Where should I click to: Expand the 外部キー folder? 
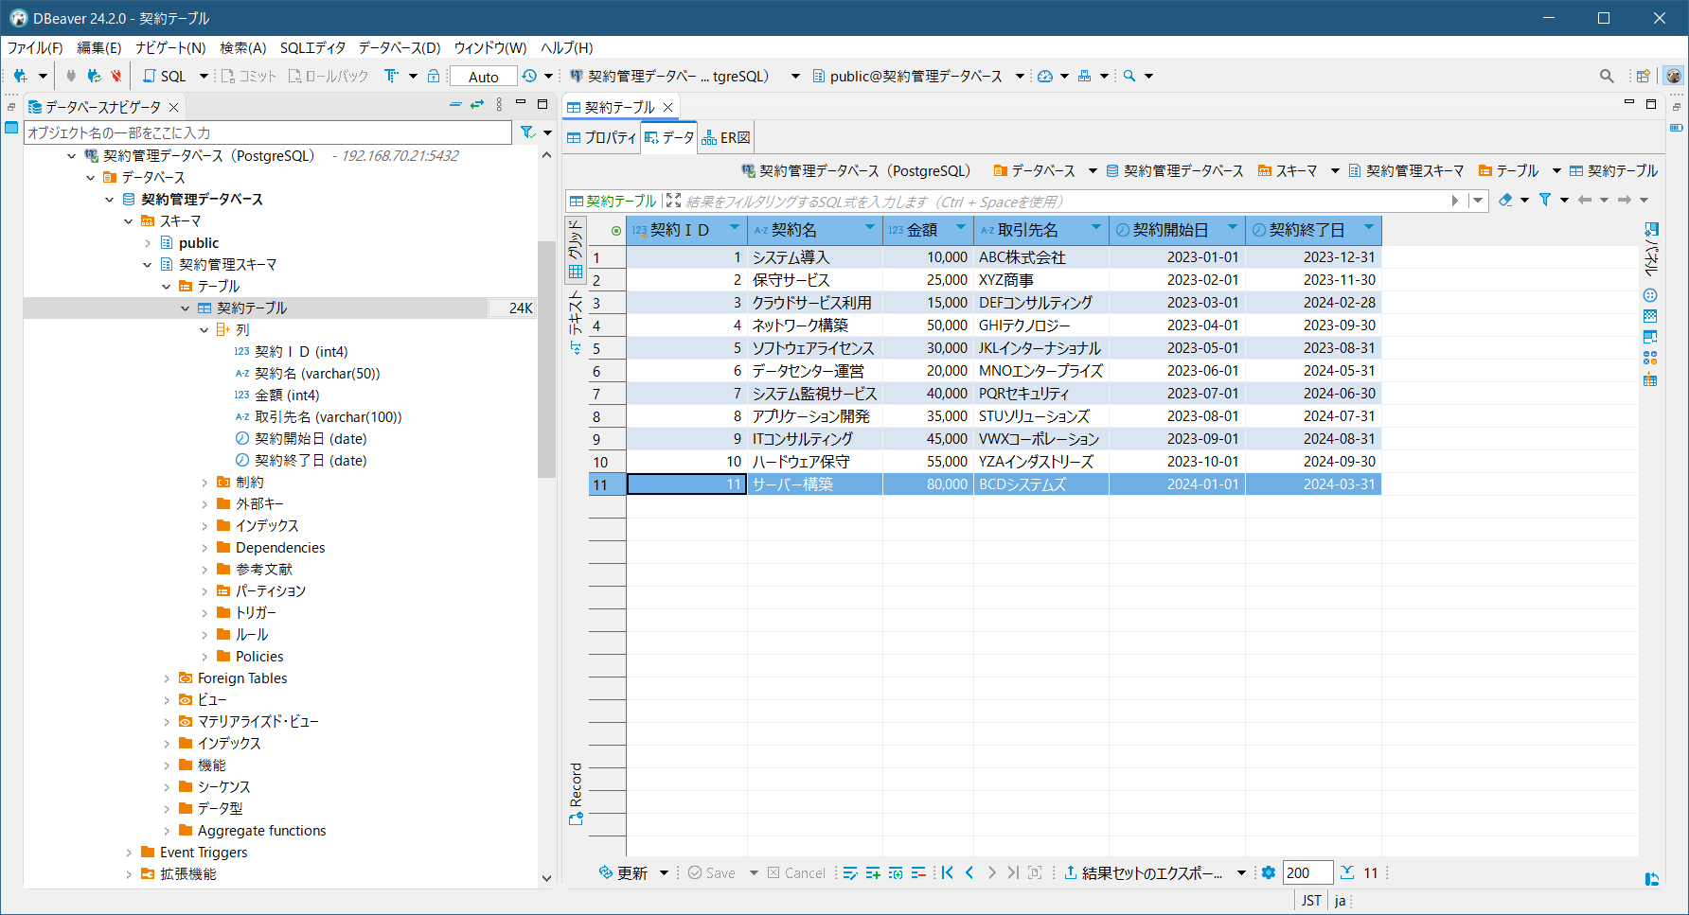click(204, 504)
